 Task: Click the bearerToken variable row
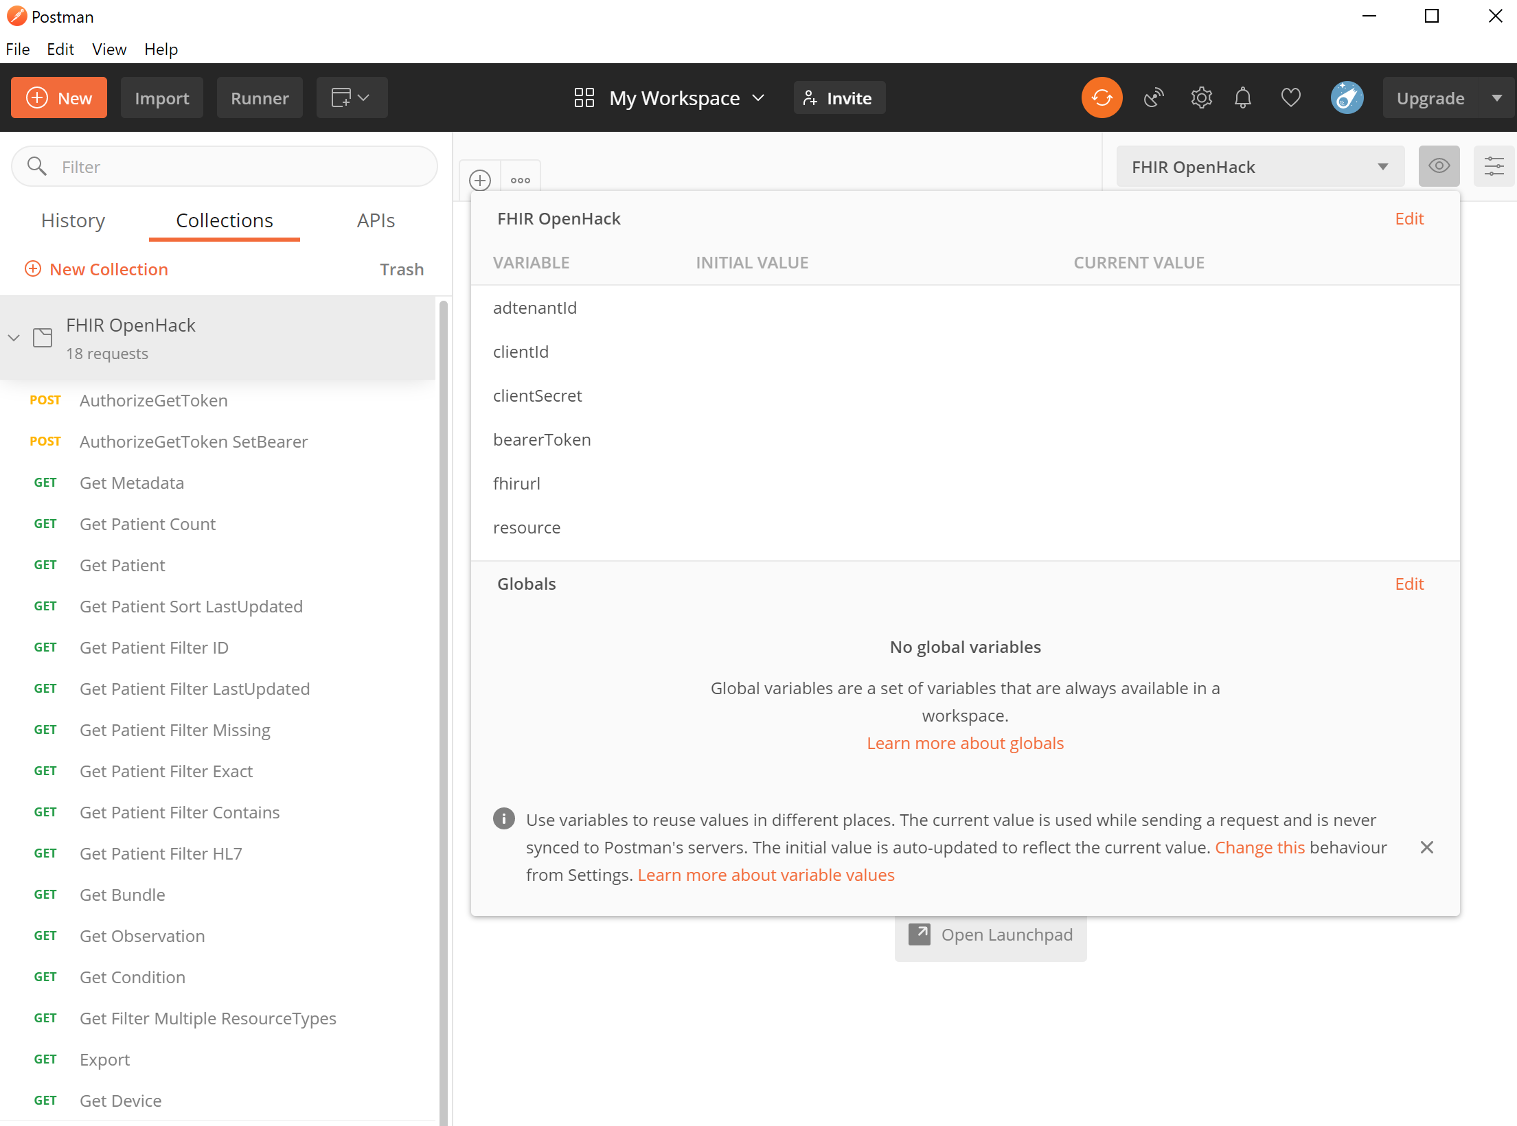(x=965, y=439)
